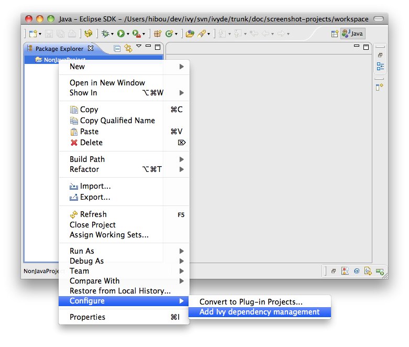Click the Debug toolbar icon
Viewport: 409px width, 347px height.
(x=105, y=34)
